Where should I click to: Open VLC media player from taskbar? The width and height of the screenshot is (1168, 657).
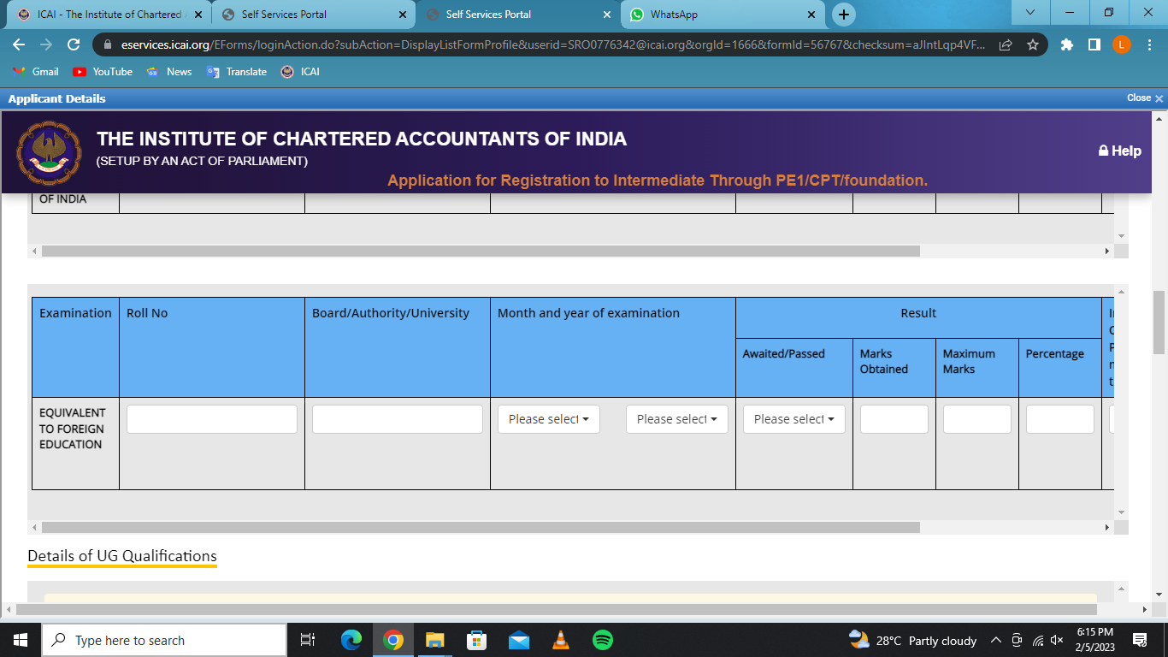561,640
